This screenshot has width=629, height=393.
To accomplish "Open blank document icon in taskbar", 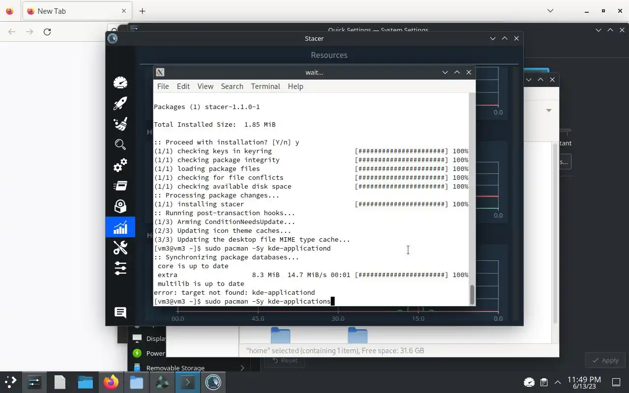I will click(x=60, y=382).
